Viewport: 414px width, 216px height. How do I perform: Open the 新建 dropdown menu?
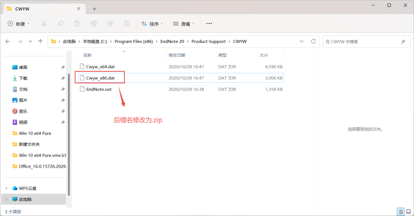click(x=18, y=24)
